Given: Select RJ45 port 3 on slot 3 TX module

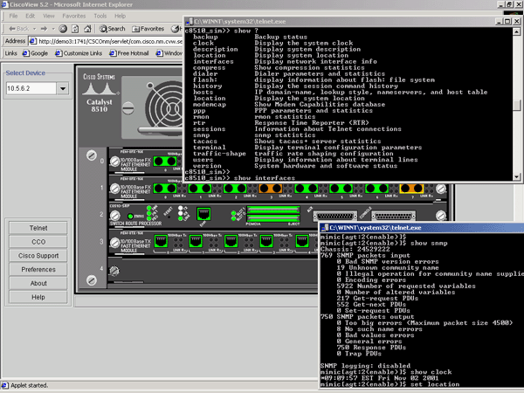Looking at the screenshot, I should [266, 241].
